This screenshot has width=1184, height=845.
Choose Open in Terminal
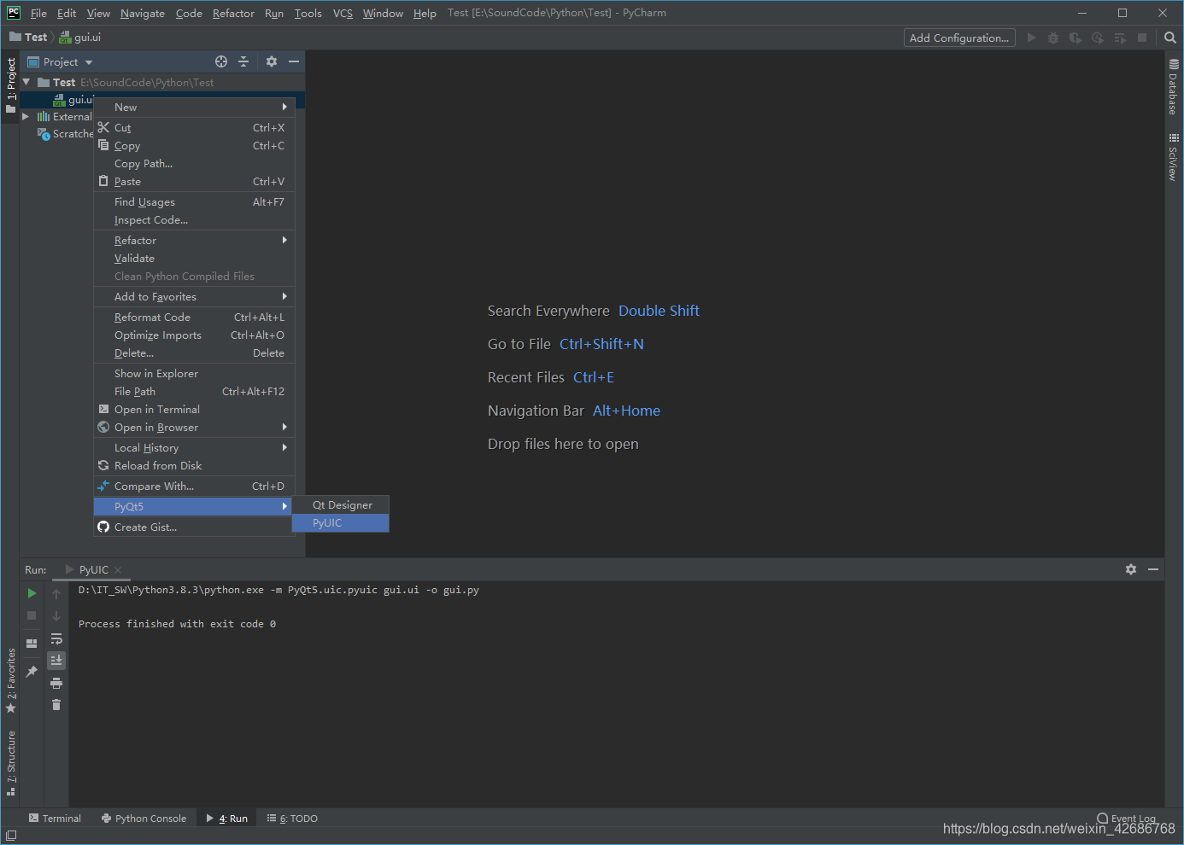pyautogui.click(x=194, y=409)
